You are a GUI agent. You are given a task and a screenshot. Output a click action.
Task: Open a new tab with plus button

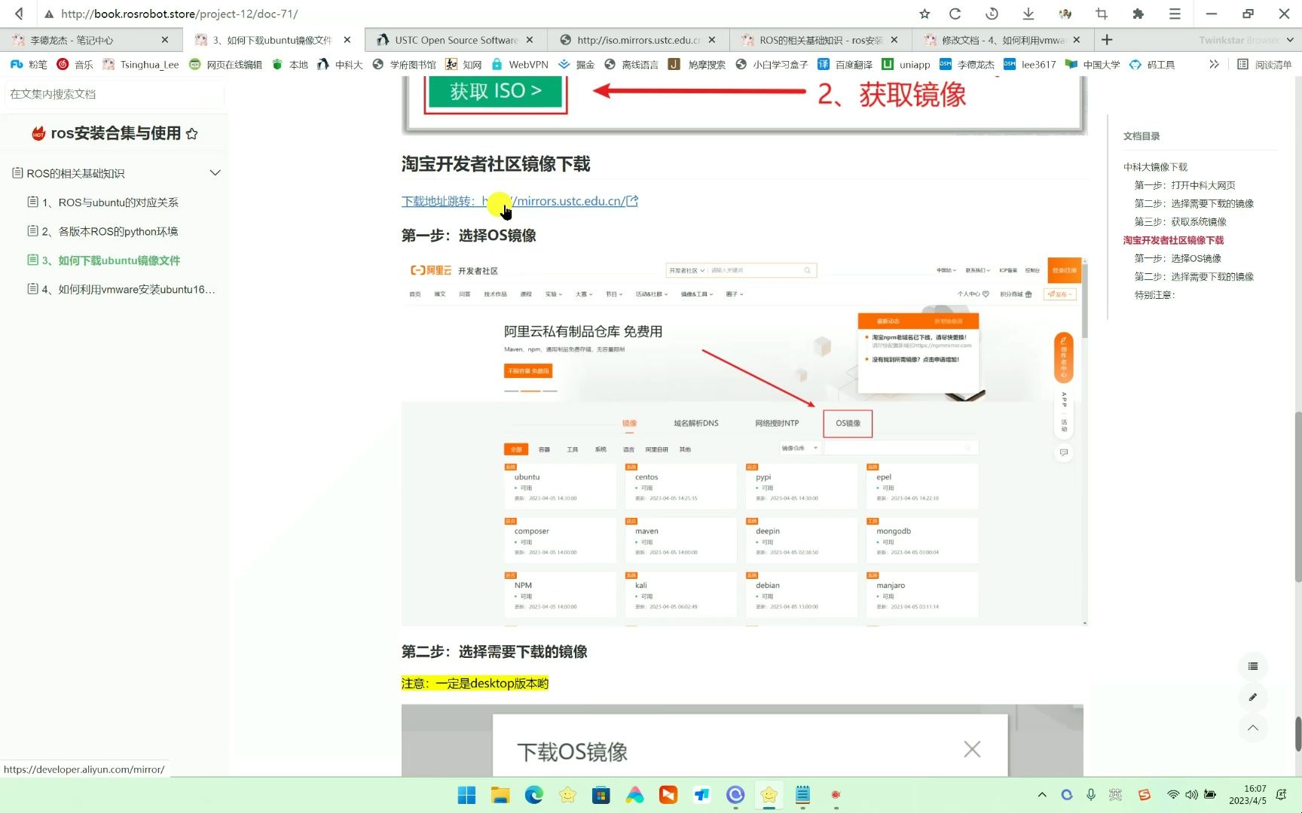(1107, 40)
